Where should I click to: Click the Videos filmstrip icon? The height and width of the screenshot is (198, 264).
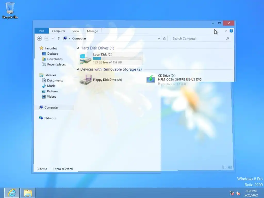pyautogui.click(x=44, y=97)
